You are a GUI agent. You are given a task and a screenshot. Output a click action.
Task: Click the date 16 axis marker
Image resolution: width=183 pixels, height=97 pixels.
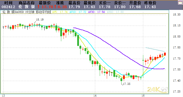tap(143, 95)
